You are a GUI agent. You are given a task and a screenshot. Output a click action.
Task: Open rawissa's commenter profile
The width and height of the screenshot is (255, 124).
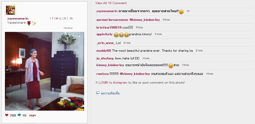[103, 74]
